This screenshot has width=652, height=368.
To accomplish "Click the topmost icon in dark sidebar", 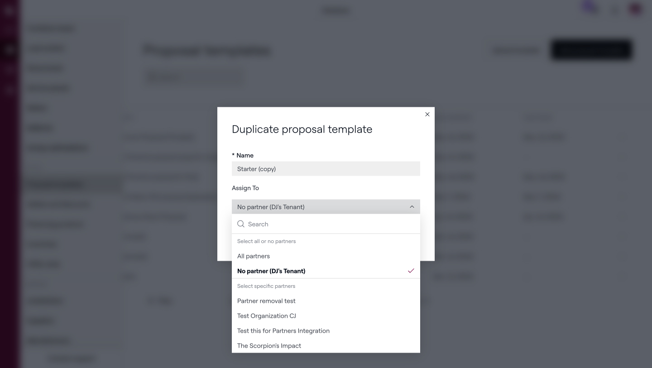I will click(9, 10).
